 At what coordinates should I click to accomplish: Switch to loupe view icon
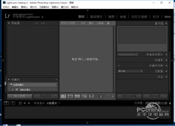coord(70,96)
